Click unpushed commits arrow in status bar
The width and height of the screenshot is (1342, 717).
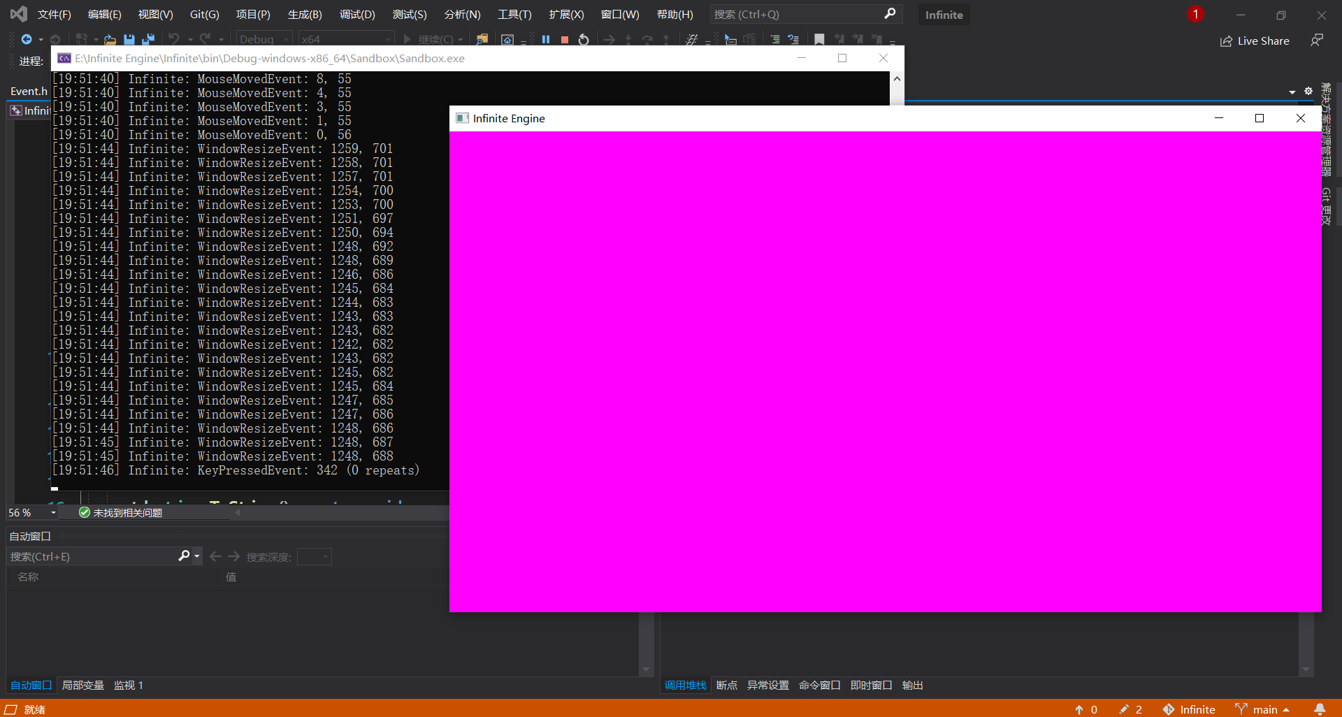(1086, 709)
